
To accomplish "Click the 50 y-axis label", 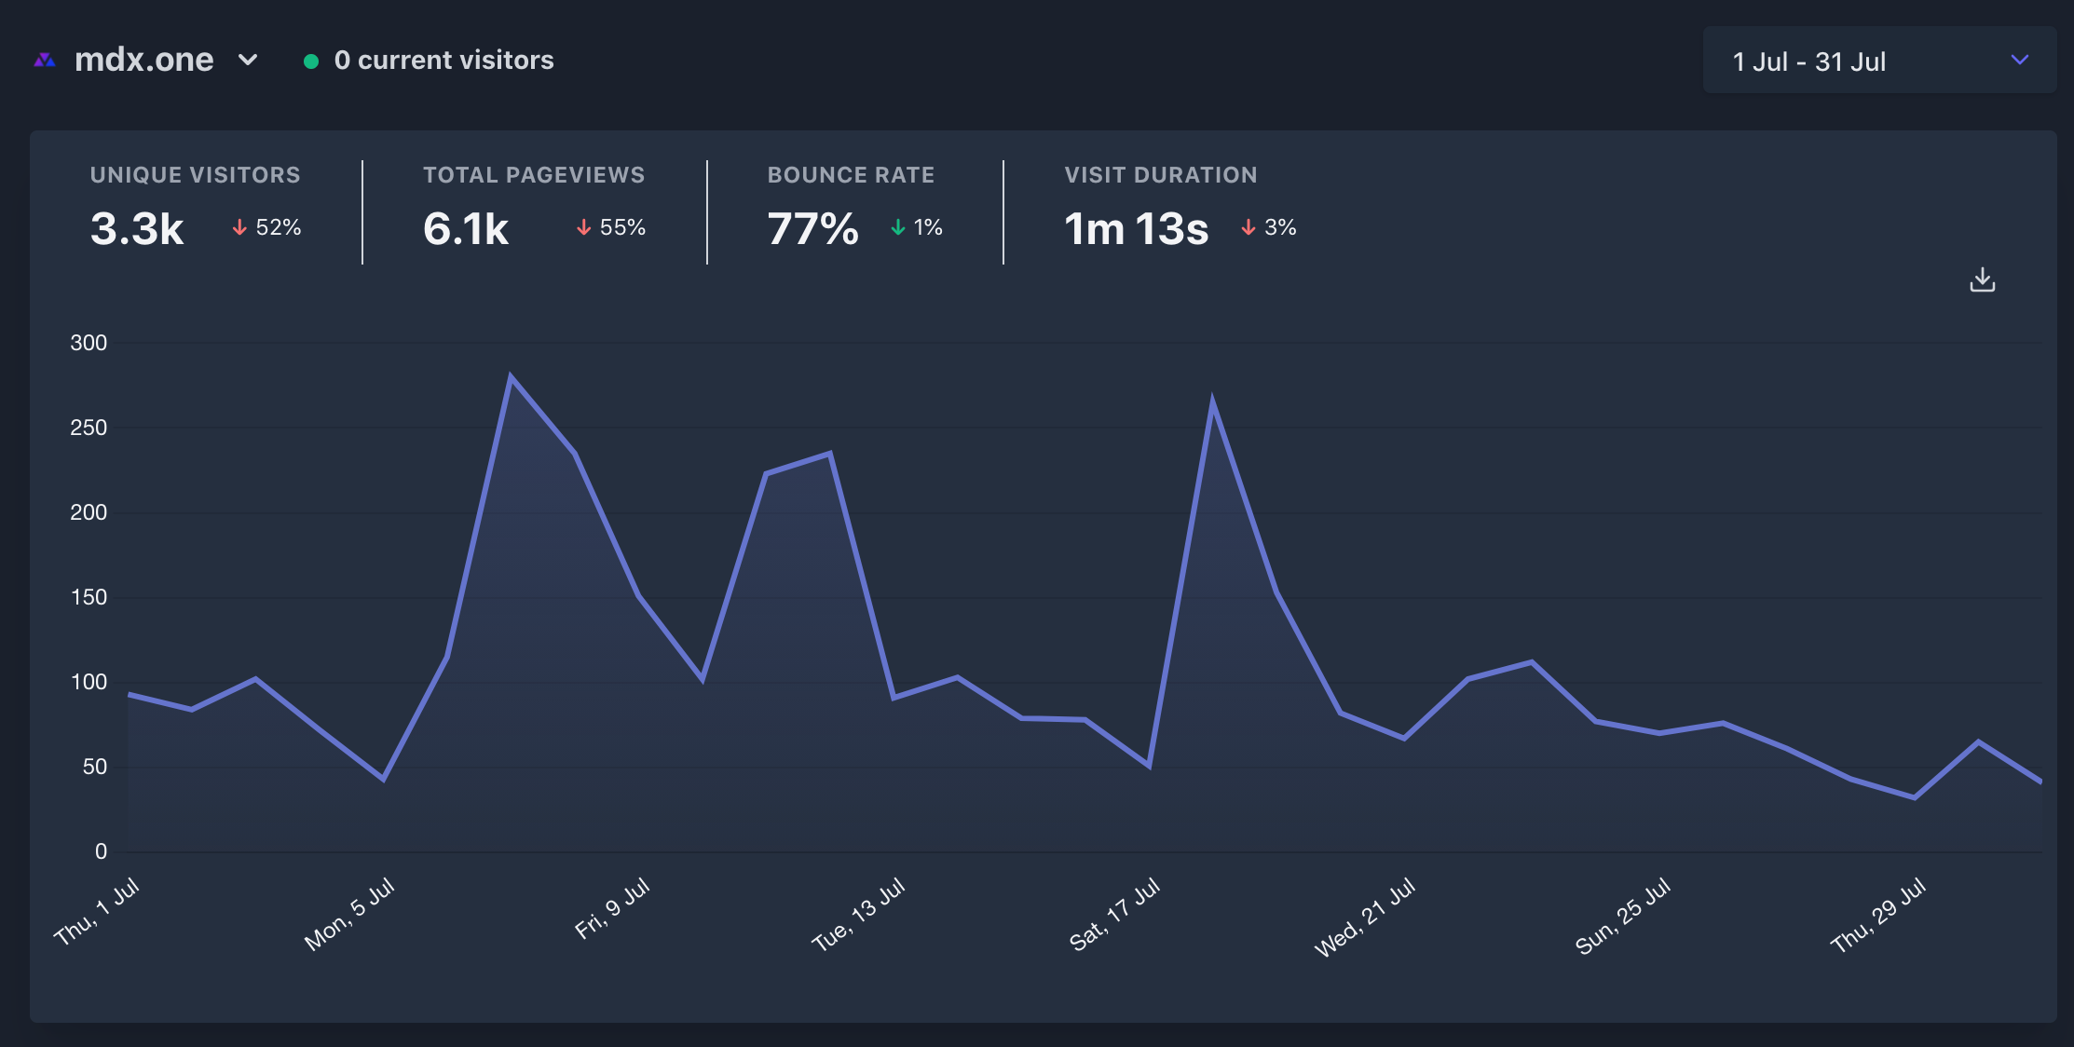I will [x=94, y=767].
